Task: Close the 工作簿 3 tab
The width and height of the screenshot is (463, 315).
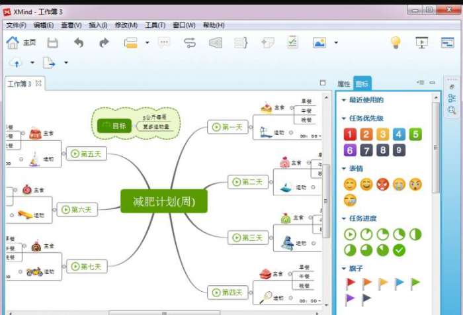Action: click(38, 83)
